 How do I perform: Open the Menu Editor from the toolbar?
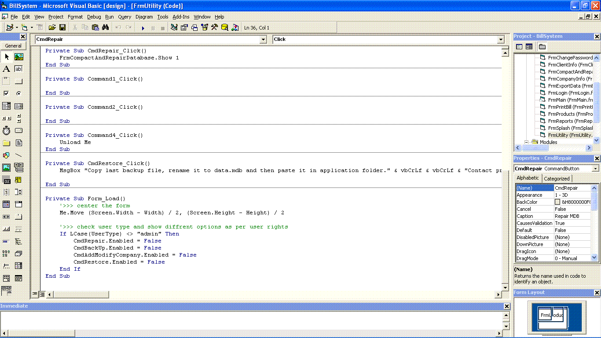(x=39, y=27)
